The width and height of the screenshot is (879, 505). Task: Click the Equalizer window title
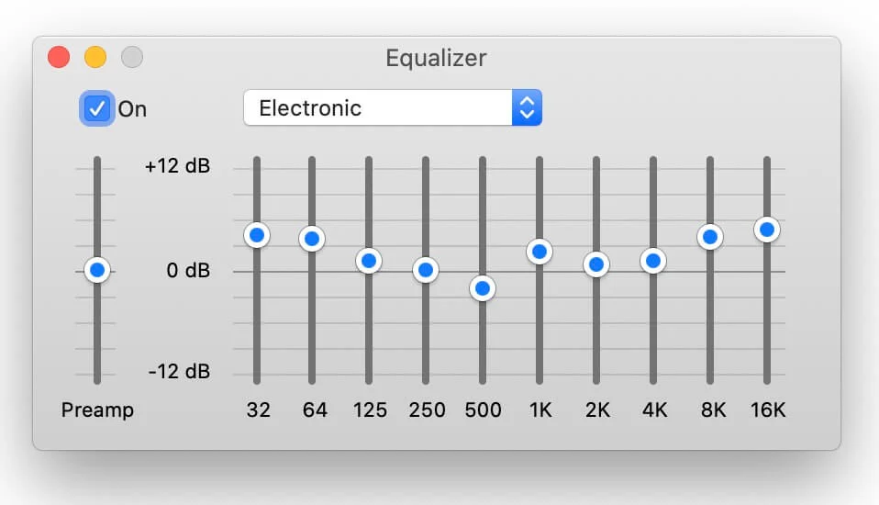(x=436, y=59)
